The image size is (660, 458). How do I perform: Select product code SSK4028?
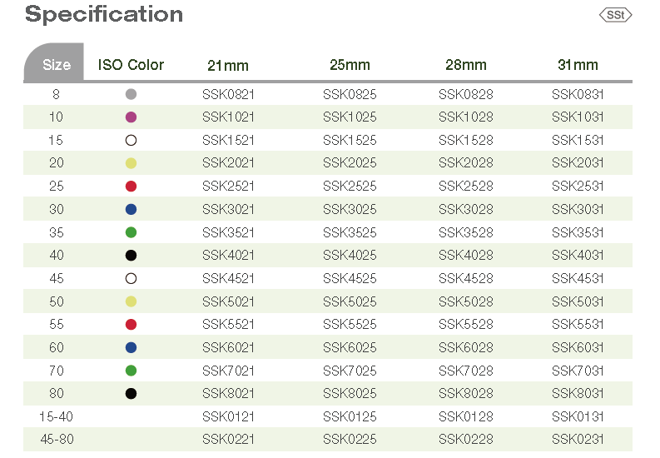pyautogui.click(x=465, y=256)
